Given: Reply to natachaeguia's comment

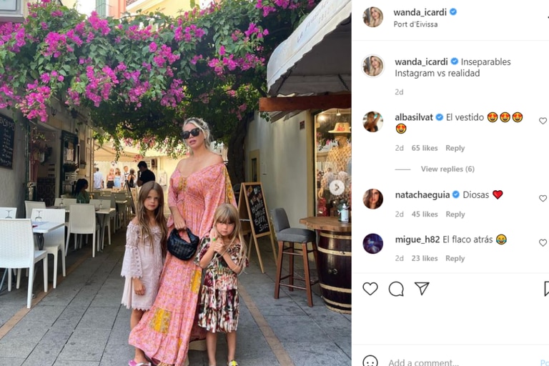Looking at the screenshot, I should [455, 214].
